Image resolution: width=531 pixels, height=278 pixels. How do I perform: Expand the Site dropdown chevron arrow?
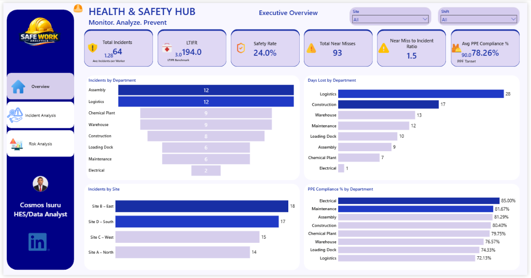point(425,19)
